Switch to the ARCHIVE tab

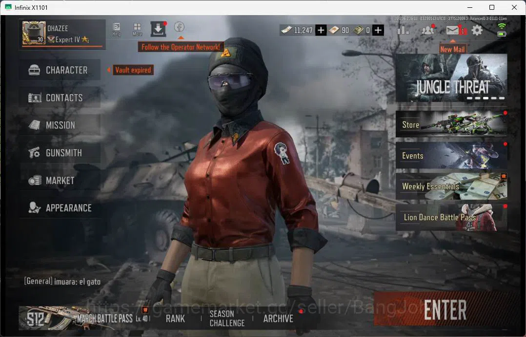coord(279,318)
